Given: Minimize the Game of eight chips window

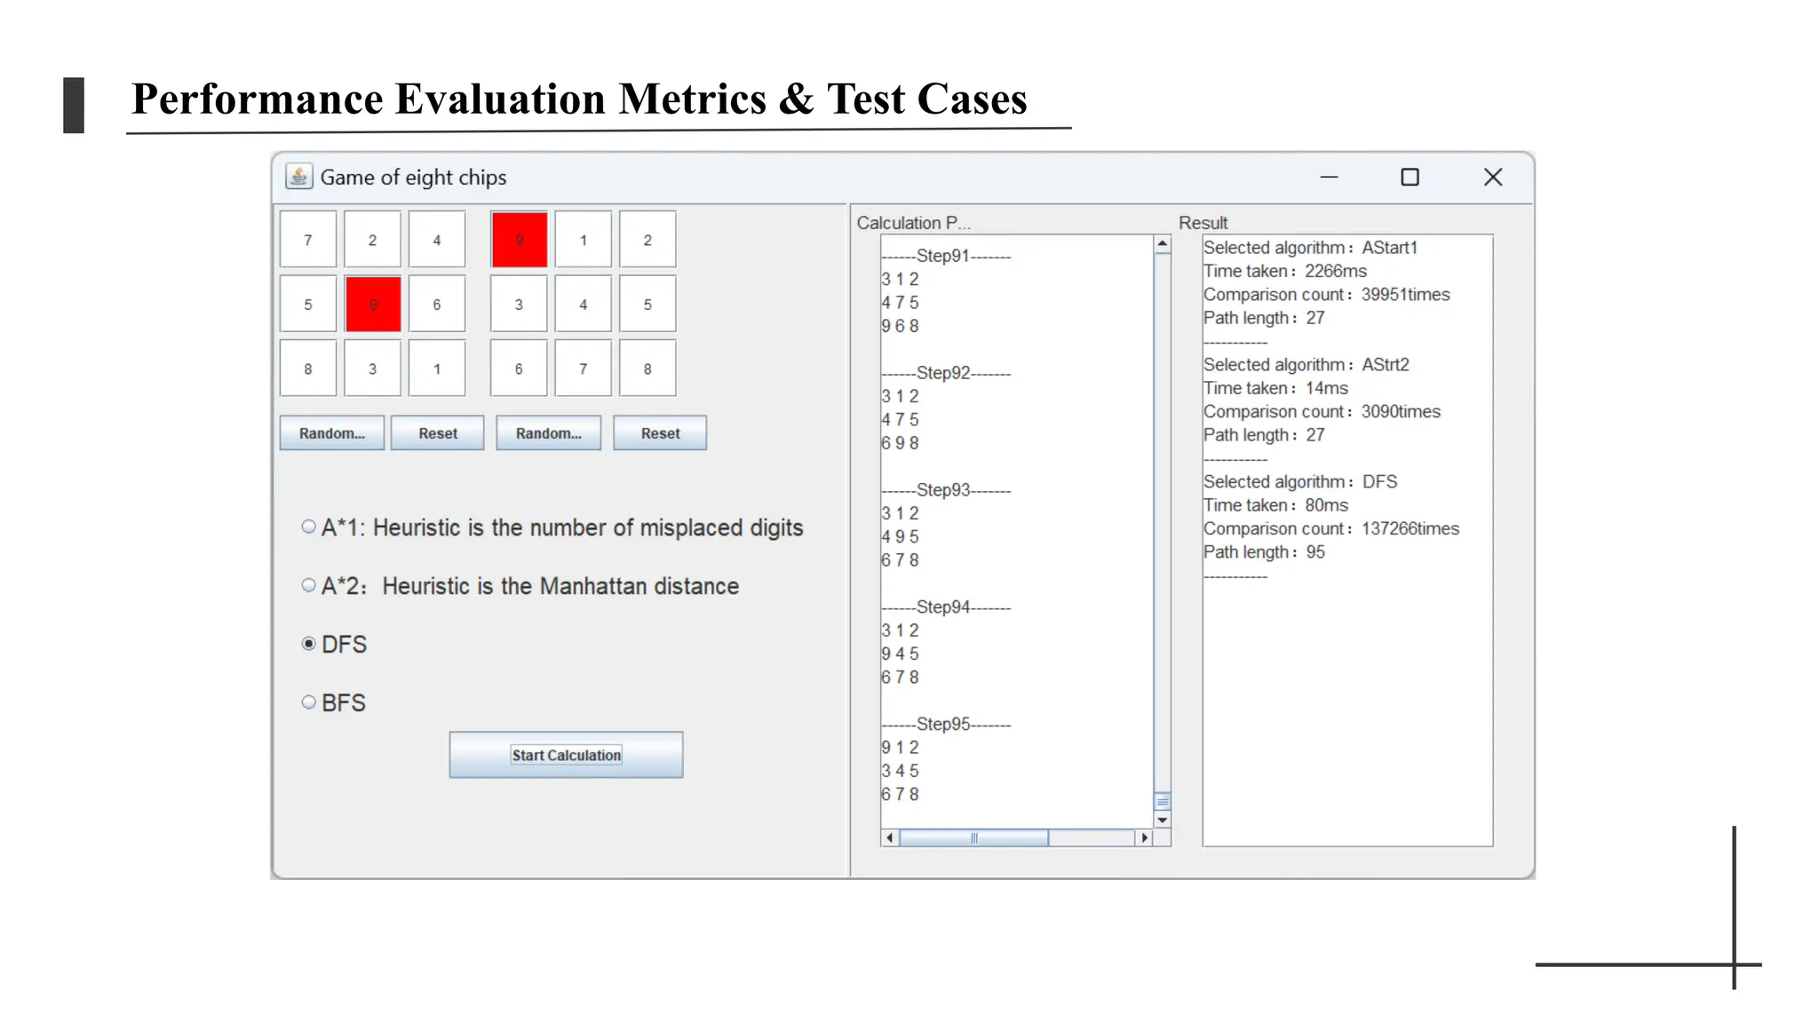Looking at the screenshot, I should (x=1329, y=177).
